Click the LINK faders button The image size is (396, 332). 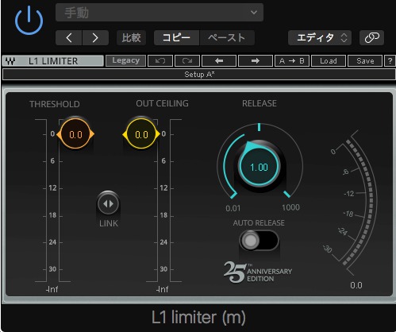108,204
